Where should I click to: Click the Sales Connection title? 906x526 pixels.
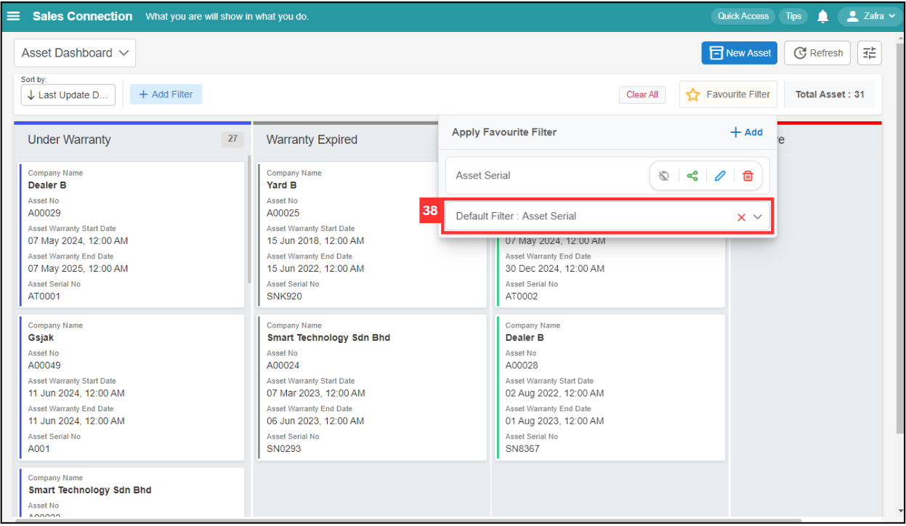coord(82,16)
